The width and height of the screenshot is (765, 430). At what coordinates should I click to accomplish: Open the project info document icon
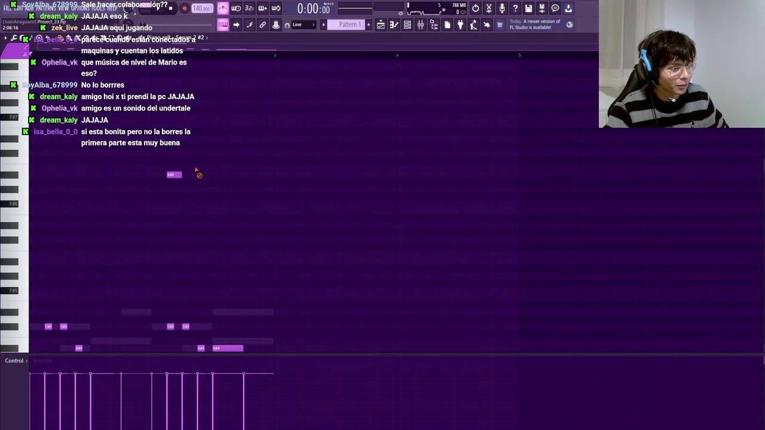point(447,24)
